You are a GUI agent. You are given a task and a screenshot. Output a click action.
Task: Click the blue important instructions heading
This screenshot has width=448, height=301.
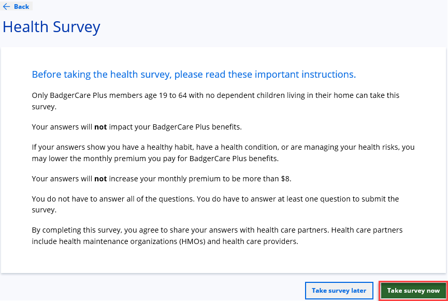(194, 75)
